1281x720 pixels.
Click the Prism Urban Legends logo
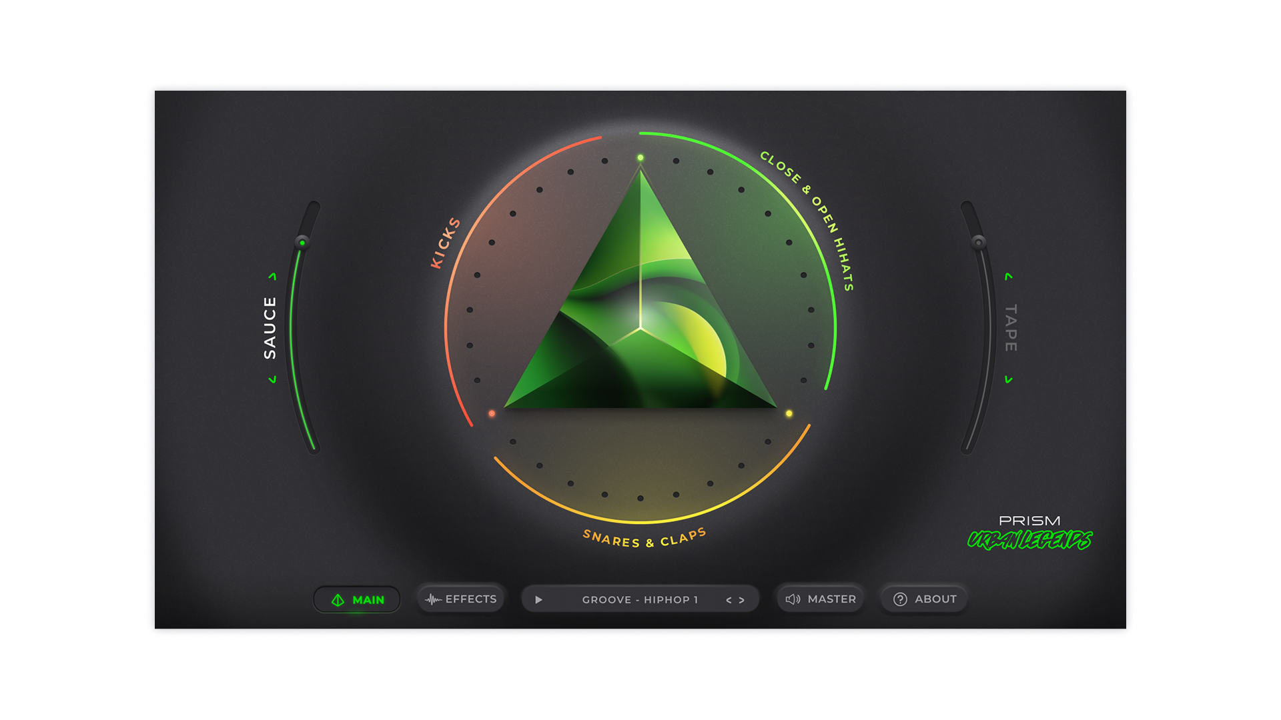point(1029,532)
